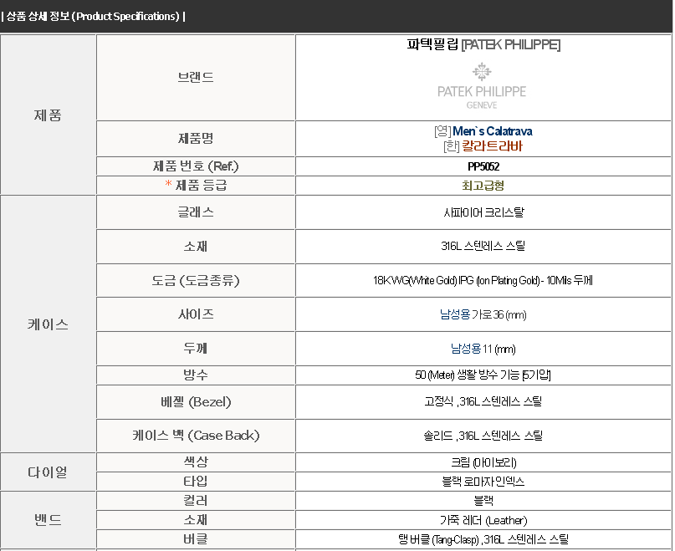Select the '사파이어 크리스탈' glass value
Screen dimensions: 675x551
[x=483, y=212]
